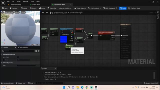Open the Help menu
This screenshot has width=160, height=90.
(38, 1)
